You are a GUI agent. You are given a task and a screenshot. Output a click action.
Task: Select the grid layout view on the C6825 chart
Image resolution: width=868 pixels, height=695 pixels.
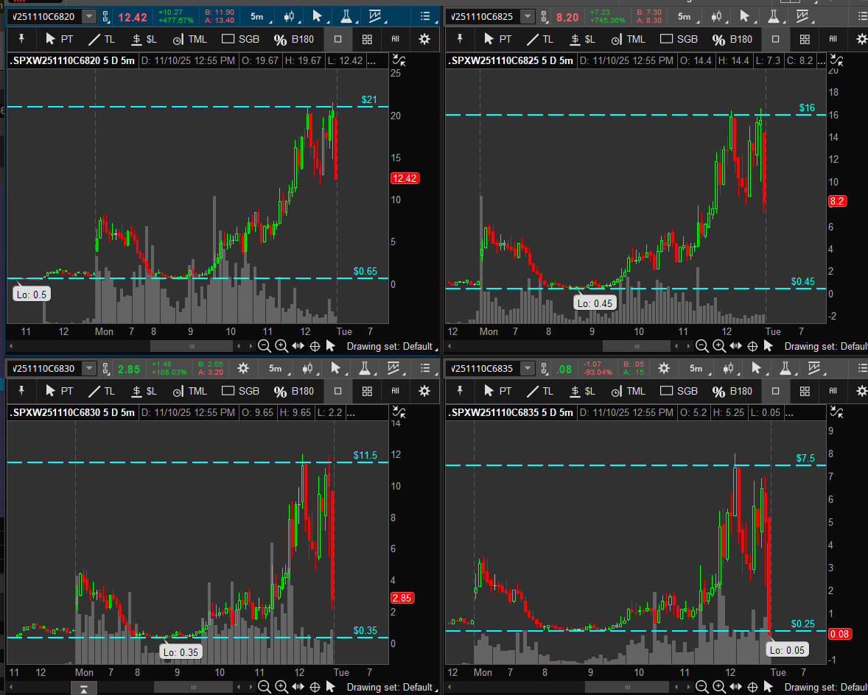pos(805,40)
